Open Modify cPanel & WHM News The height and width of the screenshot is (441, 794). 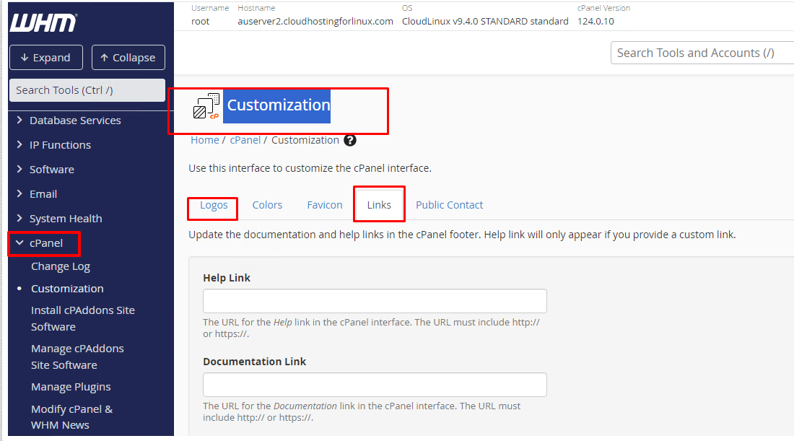click(71, 416)
